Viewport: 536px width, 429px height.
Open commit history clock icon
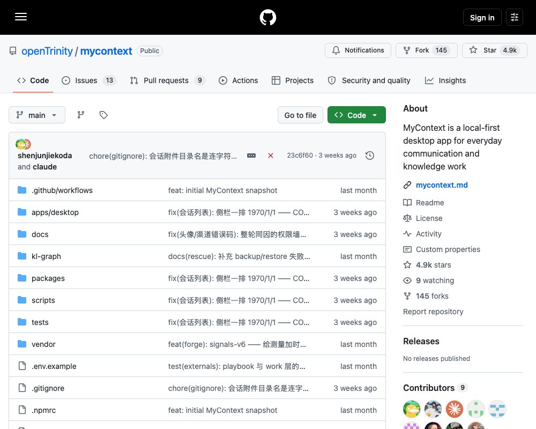370,156
